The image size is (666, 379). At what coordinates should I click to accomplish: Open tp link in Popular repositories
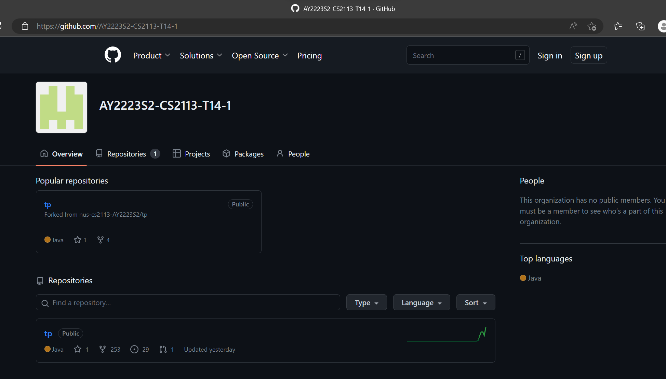pyautogui.click(x=48, y=205)
